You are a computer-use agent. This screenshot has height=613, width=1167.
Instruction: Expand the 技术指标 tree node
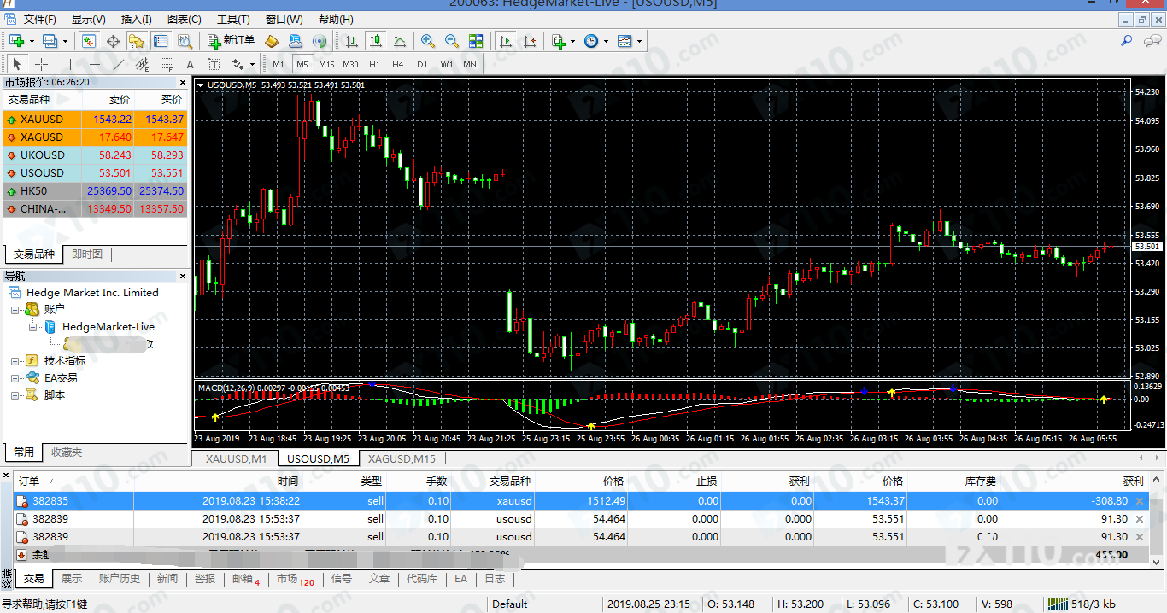15,361
